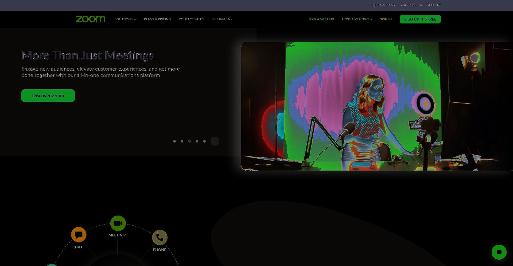
Task: Expand the Resources dropdown menu
Action: (222, 19)
